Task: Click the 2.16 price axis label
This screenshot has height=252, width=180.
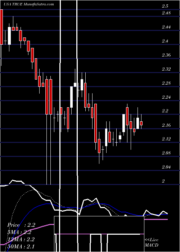Action: click(x=166, y=125)
